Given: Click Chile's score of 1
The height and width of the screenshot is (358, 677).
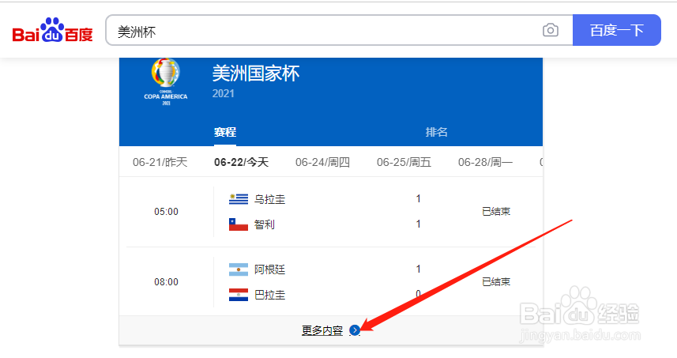Looking at the screenshot, I should (418, 224).
